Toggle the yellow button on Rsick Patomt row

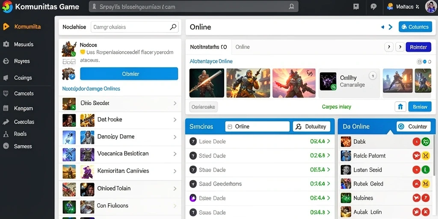point(426,156)
